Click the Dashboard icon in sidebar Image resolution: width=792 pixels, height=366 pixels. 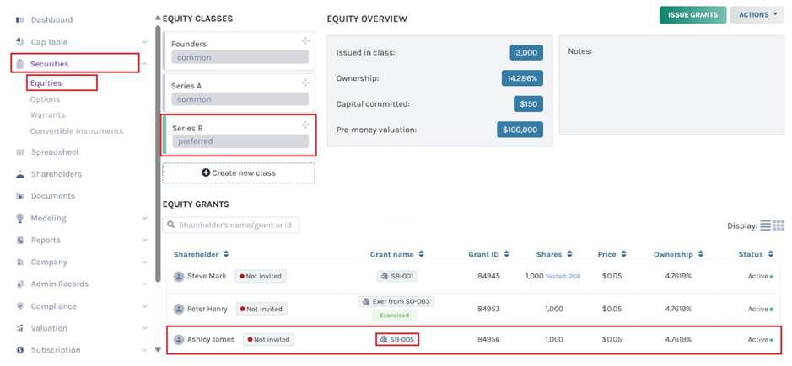pos(20,19)
